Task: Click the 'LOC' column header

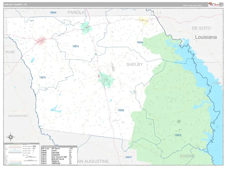Action: click(x=71, y=149)
